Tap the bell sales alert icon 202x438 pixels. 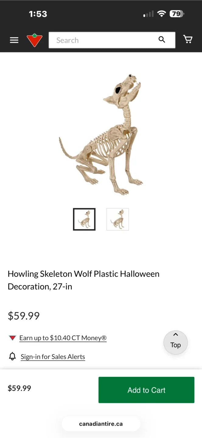tap(12, 356)
